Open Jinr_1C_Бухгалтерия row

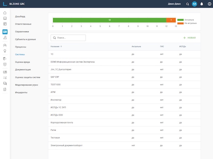124,69
